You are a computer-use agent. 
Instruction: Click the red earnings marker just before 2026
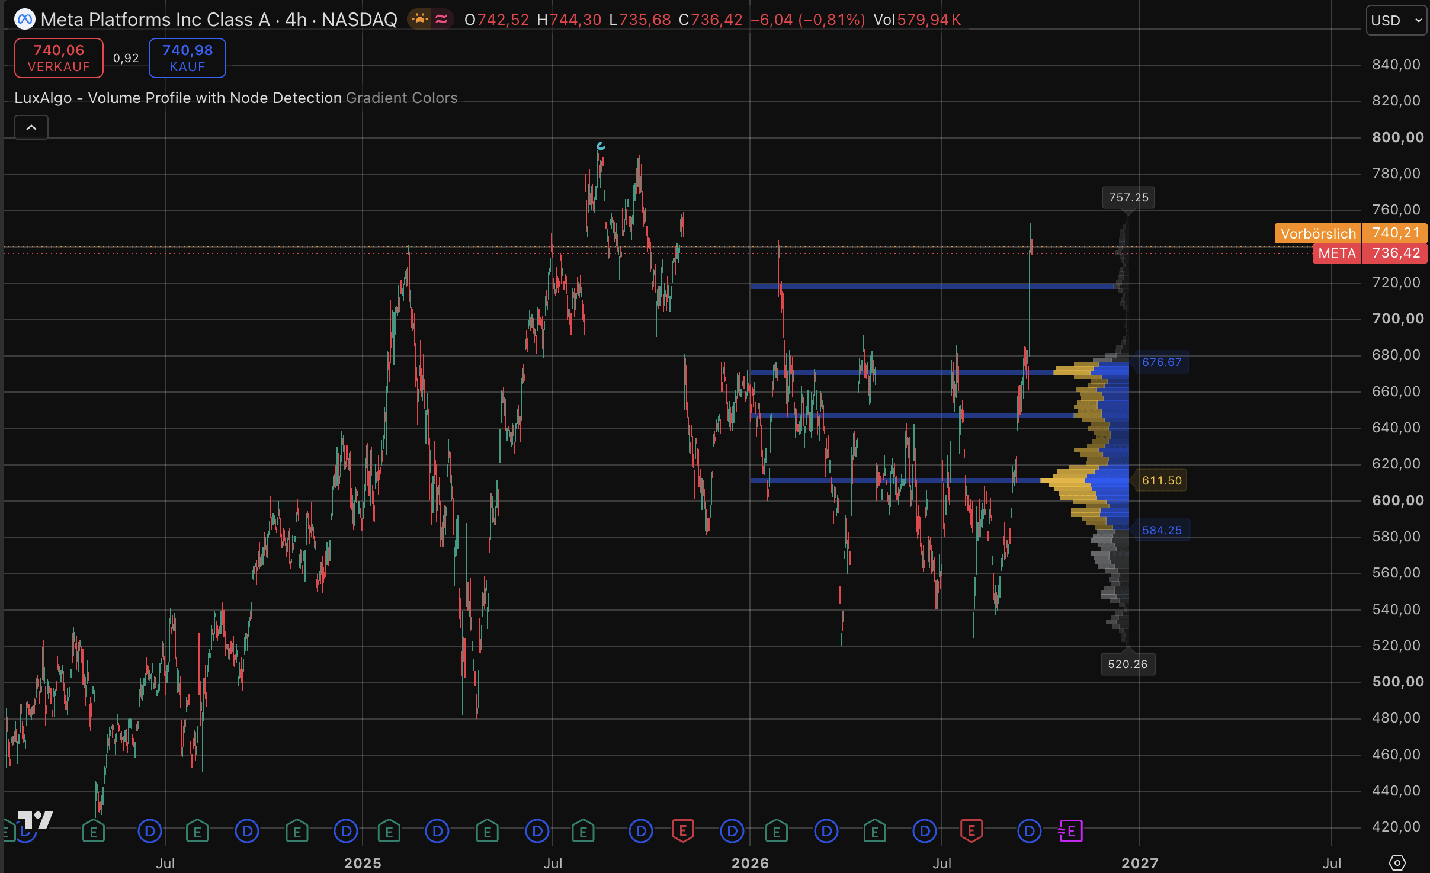[683, 831]
